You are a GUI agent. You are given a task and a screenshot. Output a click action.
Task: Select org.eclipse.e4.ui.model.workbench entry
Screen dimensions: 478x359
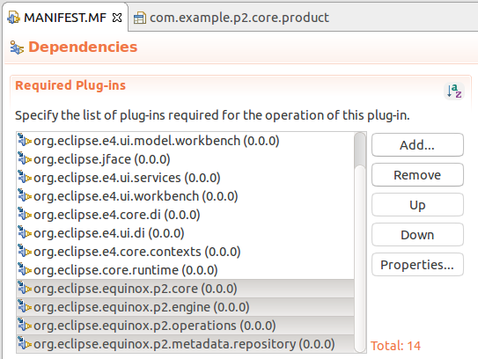click(x=186, y=141)
